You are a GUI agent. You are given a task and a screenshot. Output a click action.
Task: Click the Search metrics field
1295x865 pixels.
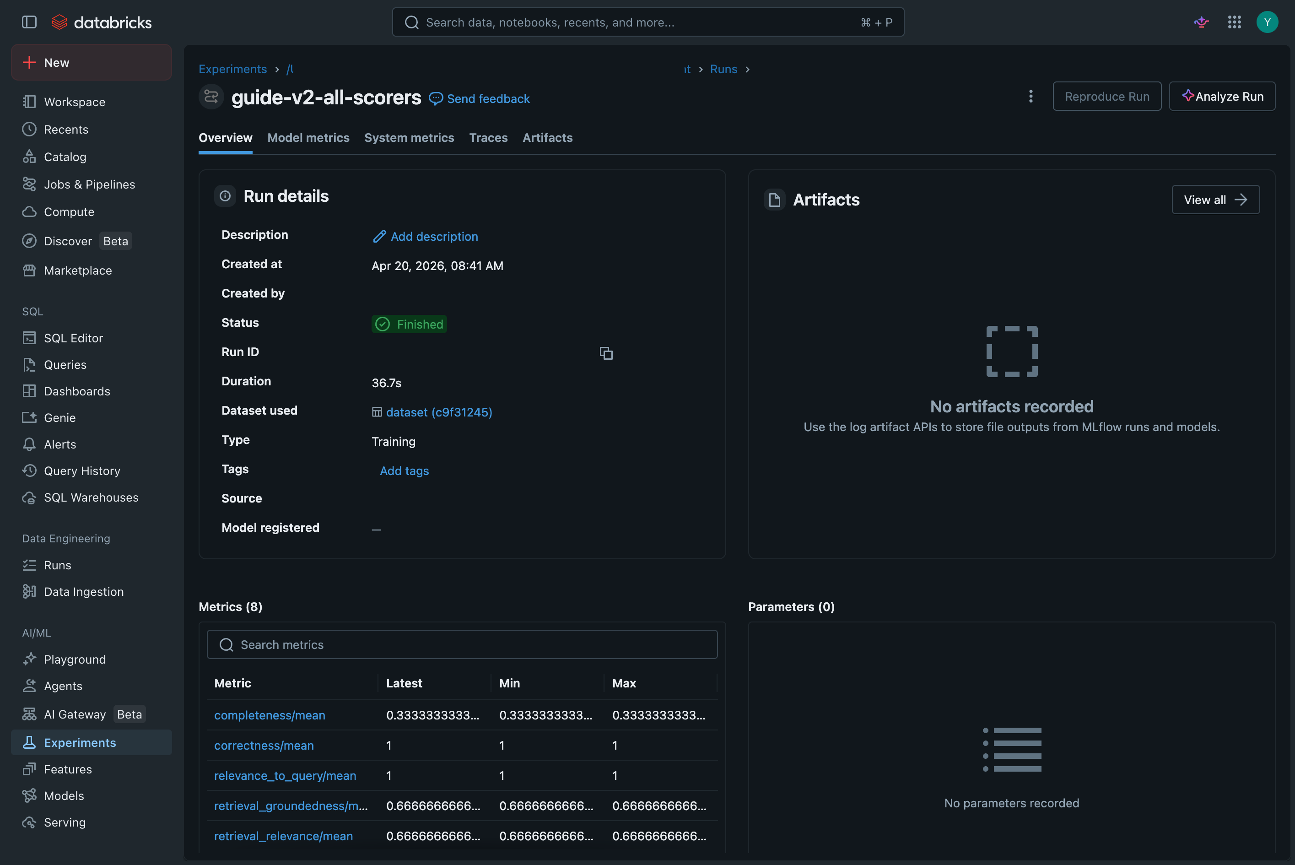pos(462,644)
